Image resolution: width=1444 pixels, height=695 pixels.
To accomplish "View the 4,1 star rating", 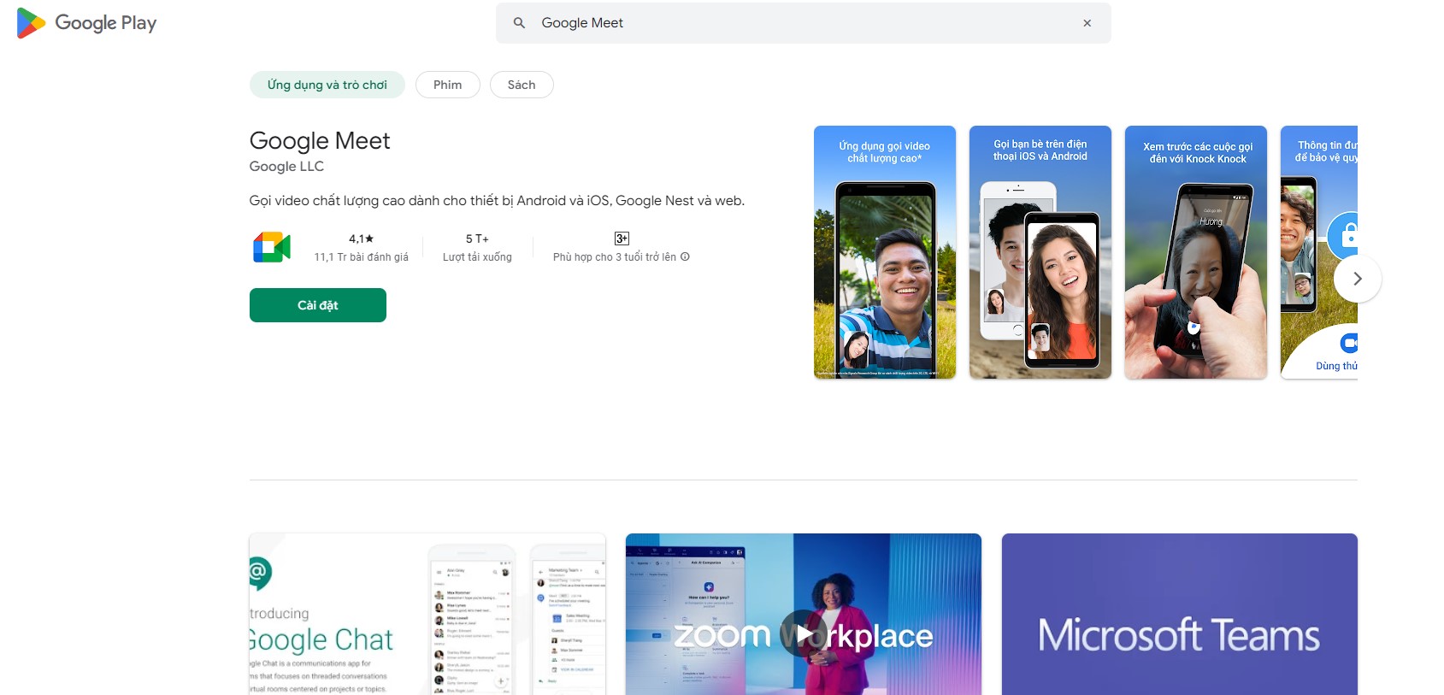I will pos(361,239).
